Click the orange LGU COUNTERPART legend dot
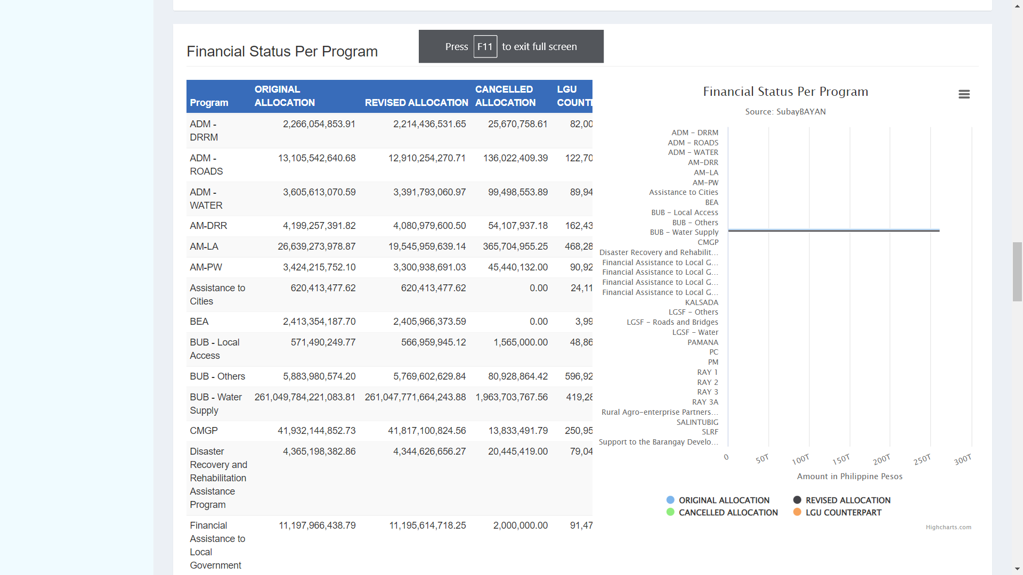 pyautogui.click(x=797, y=512)
